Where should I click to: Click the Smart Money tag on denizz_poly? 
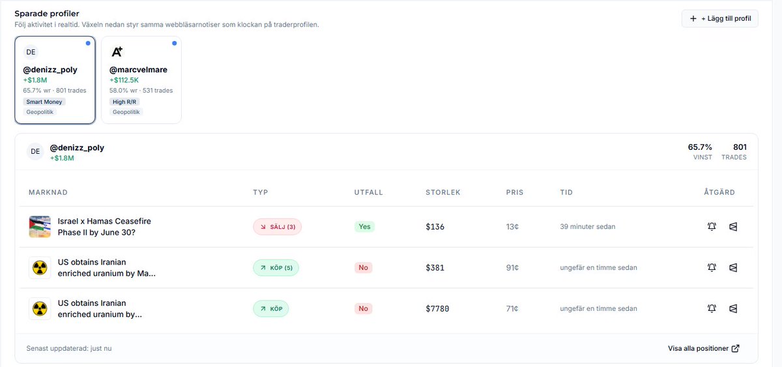point(45,102)
